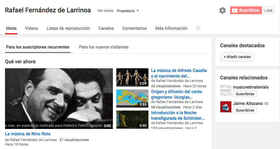280x149 pixels.
Task: Click musicnetmaterials channel avatar
Action: pos(226,90)
